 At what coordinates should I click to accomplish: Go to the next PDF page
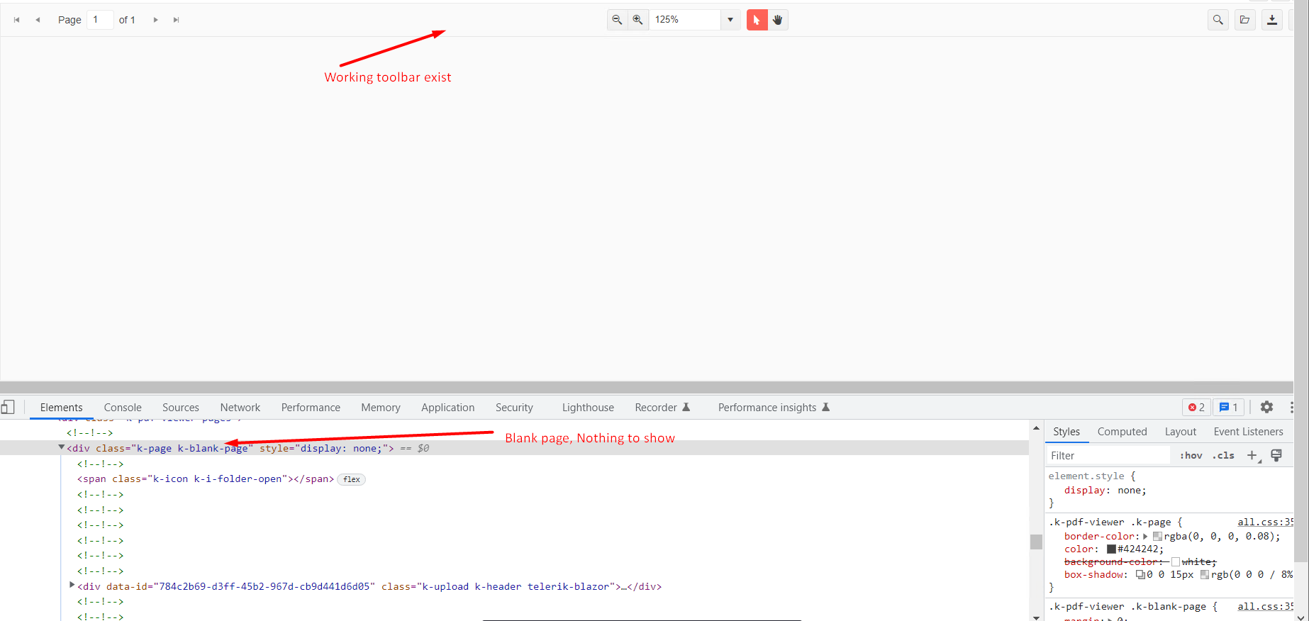(x=156, y=20)
